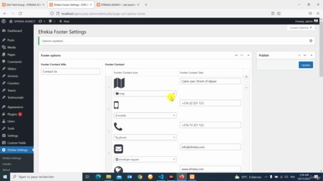Open the Services menu item
This screenshot has width=323, height=181.
(13, 76)
